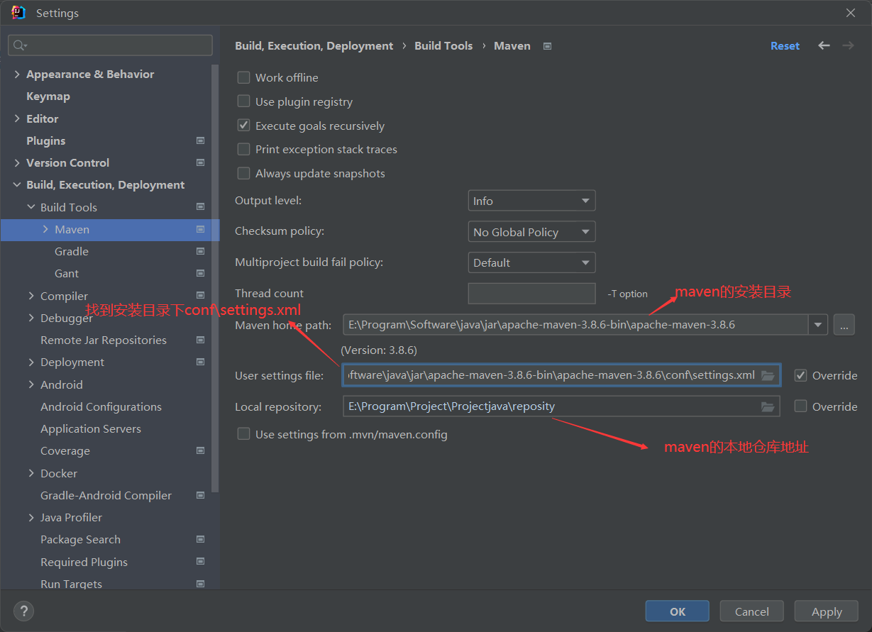Open Maven home path dropdown arrow
Screen dimensions: 872x632
818,325
